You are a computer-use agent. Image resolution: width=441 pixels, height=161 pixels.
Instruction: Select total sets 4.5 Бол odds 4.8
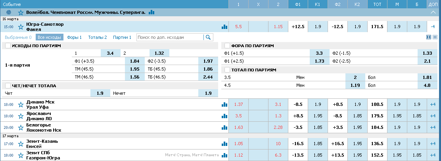[x=427, y=85]
